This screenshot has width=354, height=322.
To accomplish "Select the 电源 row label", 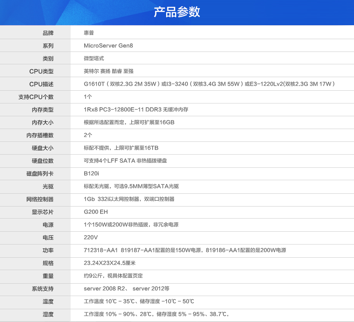I will click(x=48, y=225).
